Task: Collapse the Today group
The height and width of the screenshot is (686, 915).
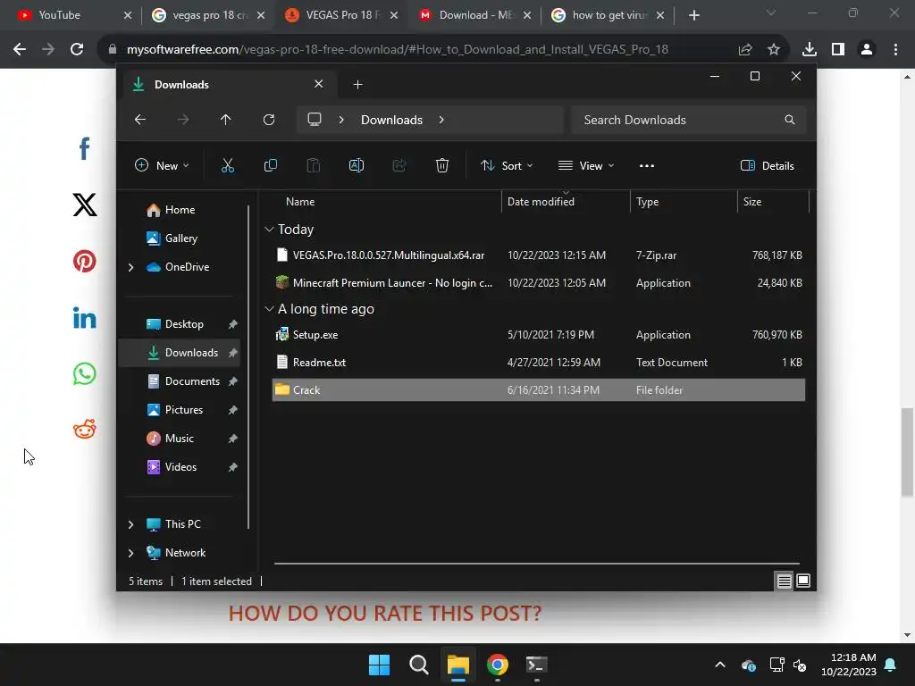Action: pyautogui.click(x=269, y=230)
